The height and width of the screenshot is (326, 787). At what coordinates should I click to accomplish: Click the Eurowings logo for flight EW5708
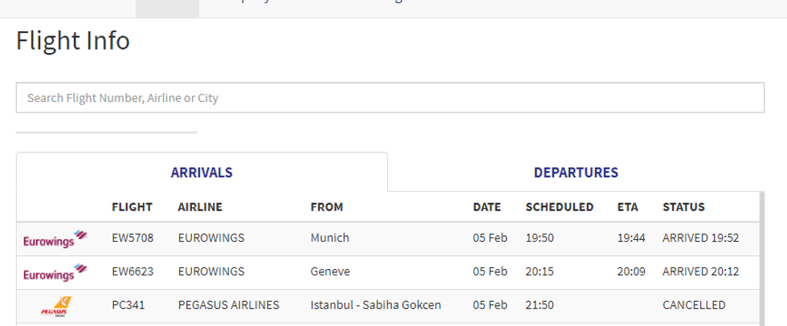pyautogui.click(x=55, y=238)
